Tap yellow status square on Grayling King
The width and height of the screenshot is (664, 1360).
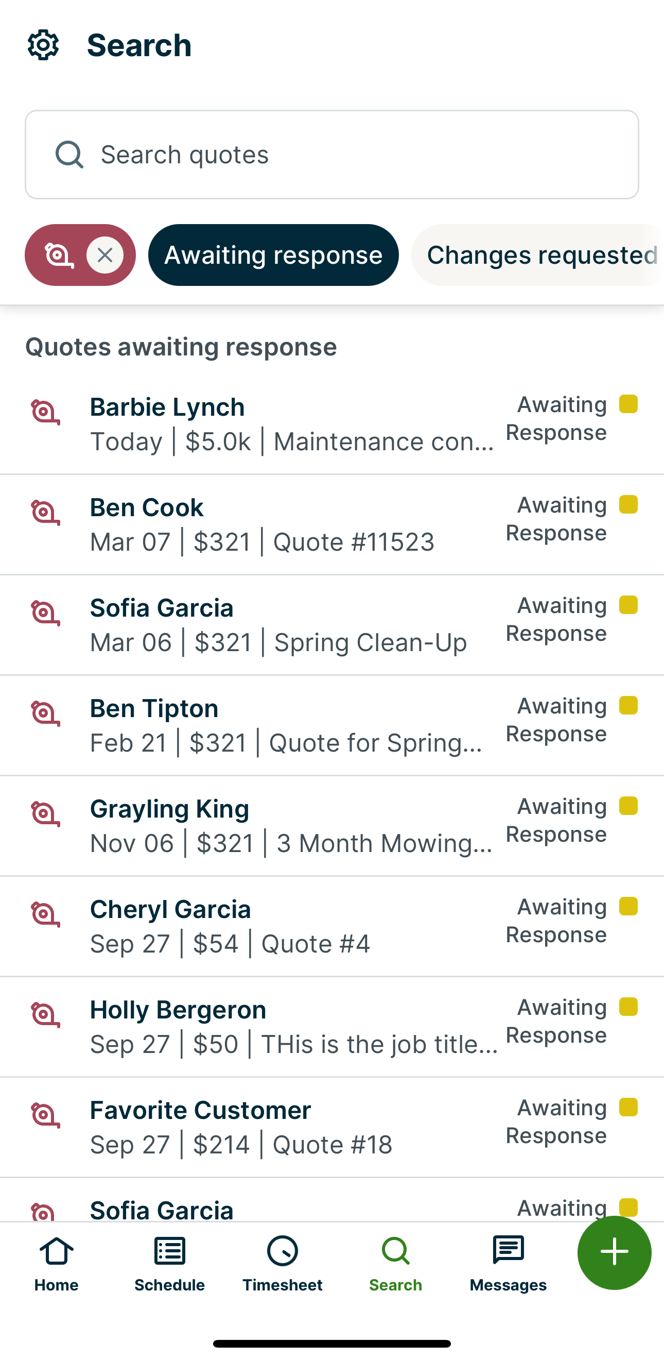coord(628,806)
